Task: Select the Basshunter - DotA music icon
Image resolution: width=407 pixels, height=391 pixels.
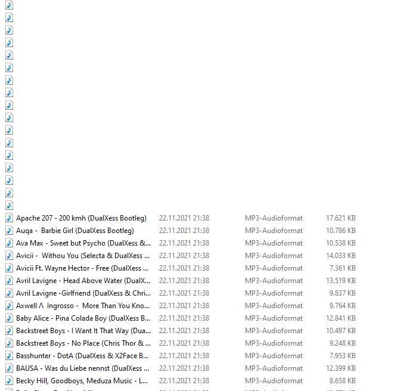Action: tap(9, 355)
